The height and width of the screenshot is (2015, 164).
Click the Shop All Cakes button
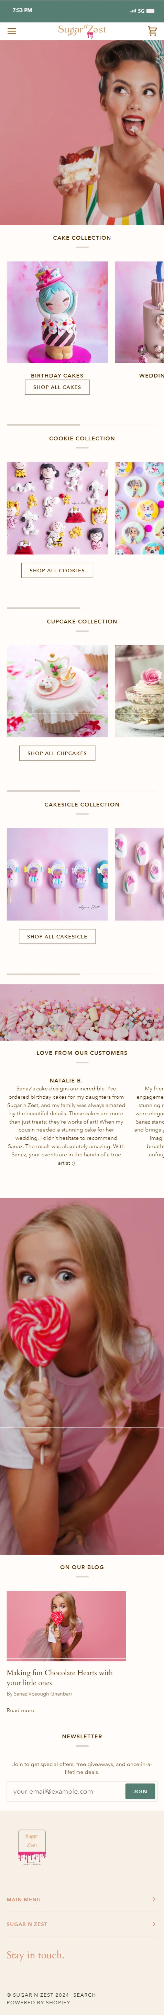57,387
